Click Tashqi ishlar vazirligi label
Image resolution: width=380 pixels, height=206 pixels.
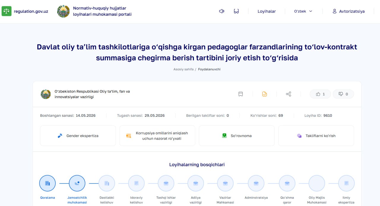coord(166,200)
